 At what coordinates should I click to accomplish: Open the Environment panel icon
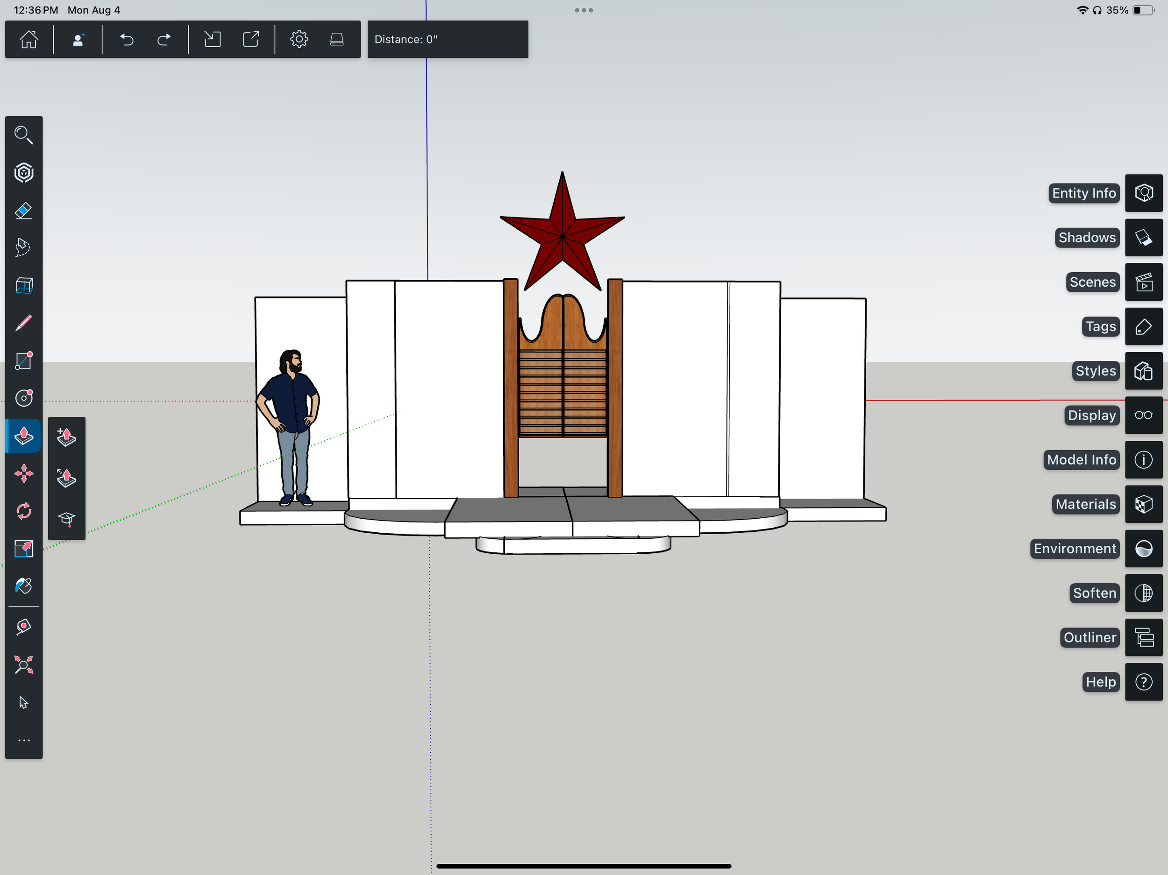click(x=1144, y=549)
